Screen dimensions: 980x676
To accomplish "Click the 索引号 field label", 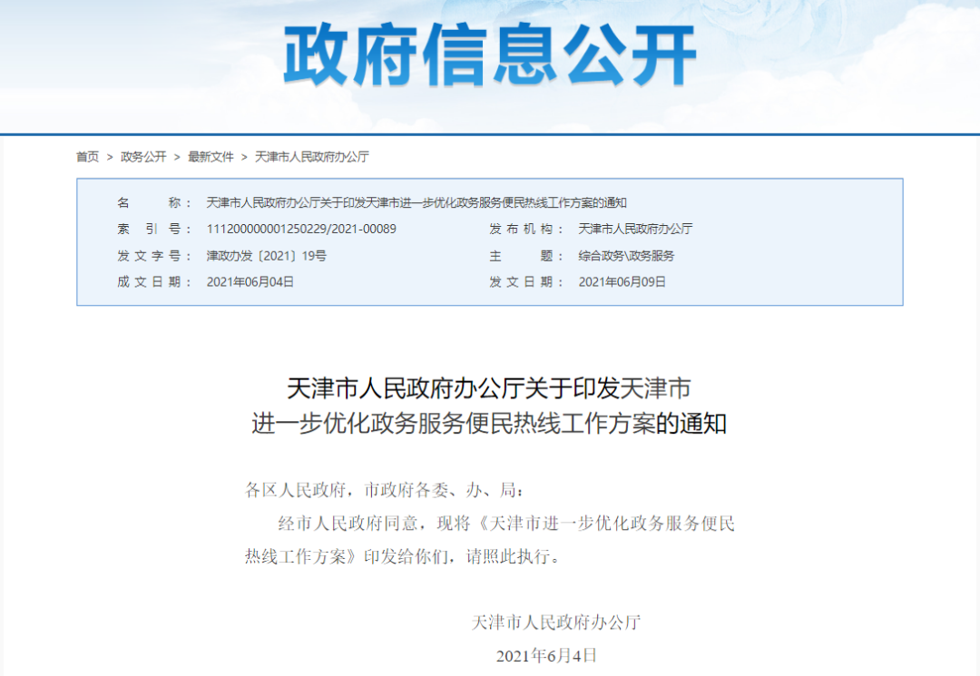I will pos(154,229).
